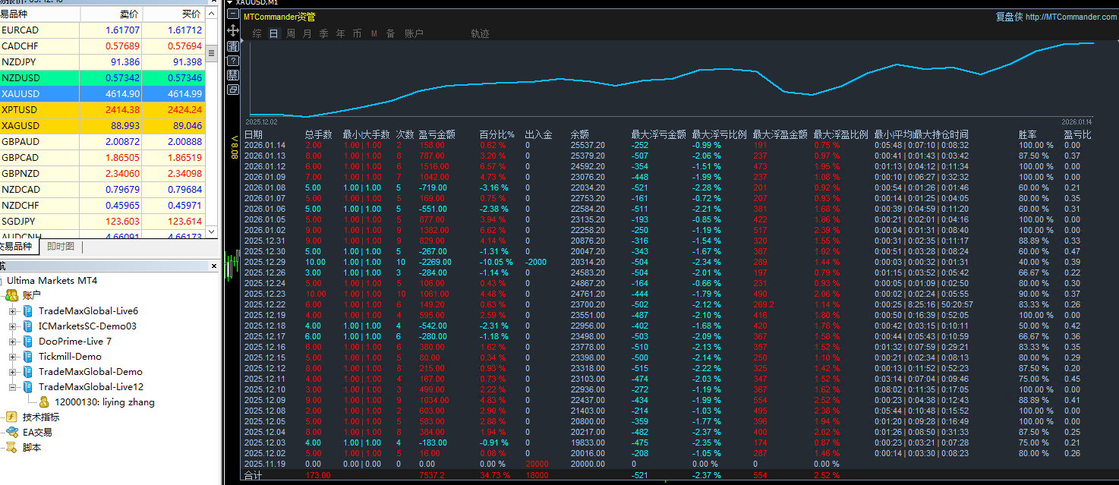1119x485 pixels.
Task: Click the minimize icon on MTCommander panel
Action: tap(233, 14)
